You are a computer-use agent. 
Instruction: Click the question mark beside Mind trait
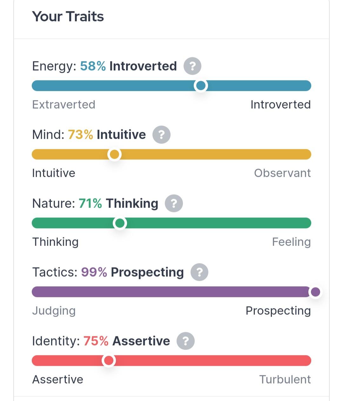pos(161,135)
